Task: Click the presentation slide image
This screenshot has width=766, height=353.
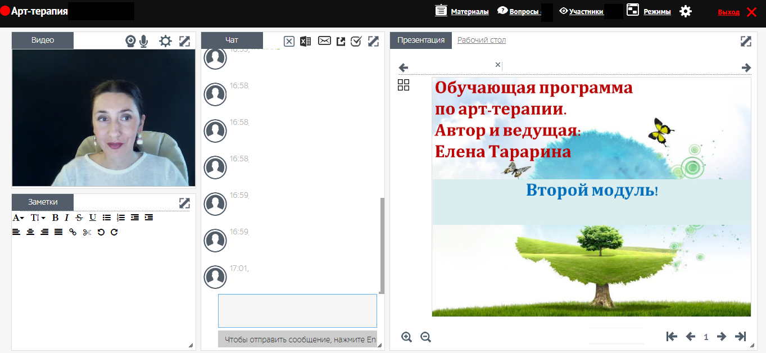Action: click(x=591, y=197)
